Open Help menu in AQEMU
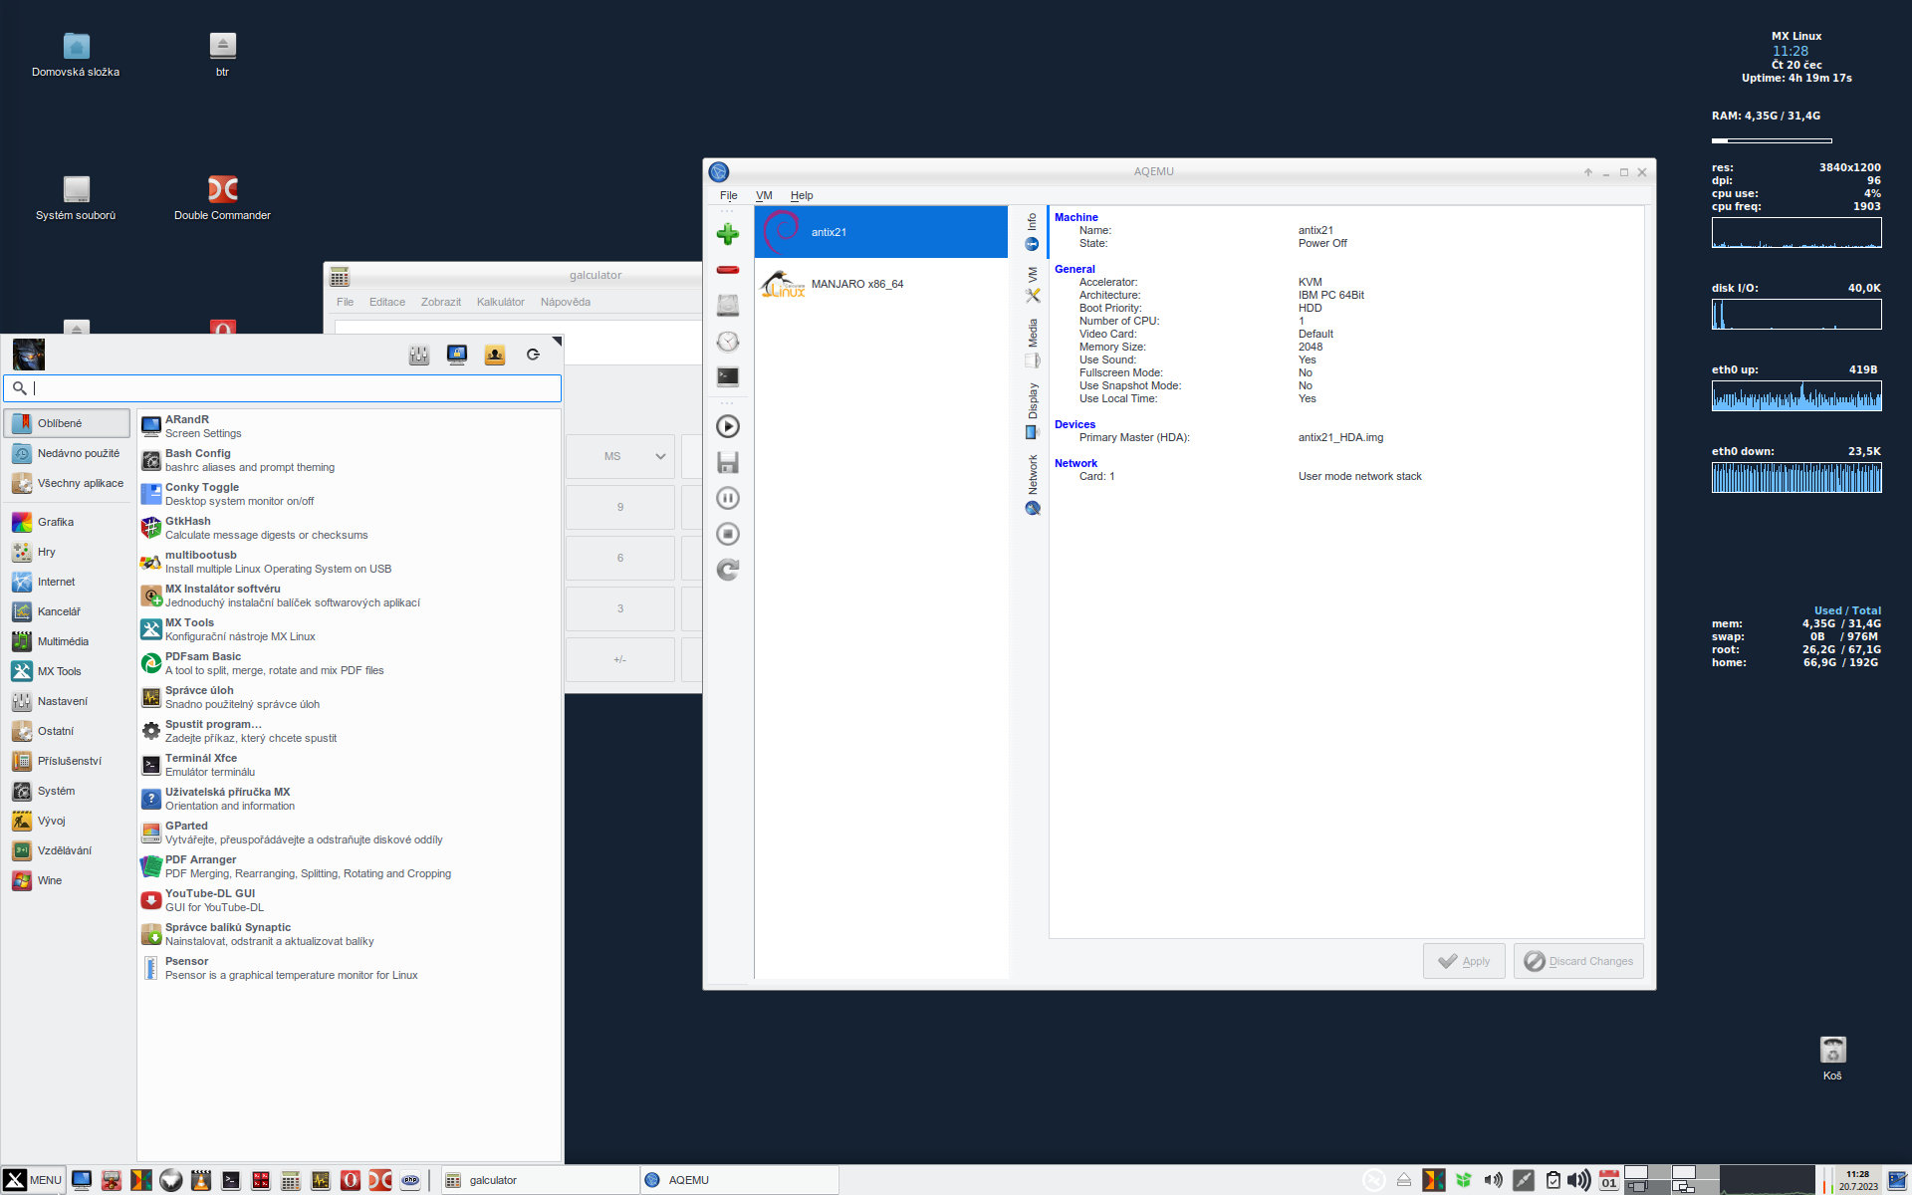The width and height of the screenshot is (1912, 1195). pyautogui.click(x=802, y=195)
